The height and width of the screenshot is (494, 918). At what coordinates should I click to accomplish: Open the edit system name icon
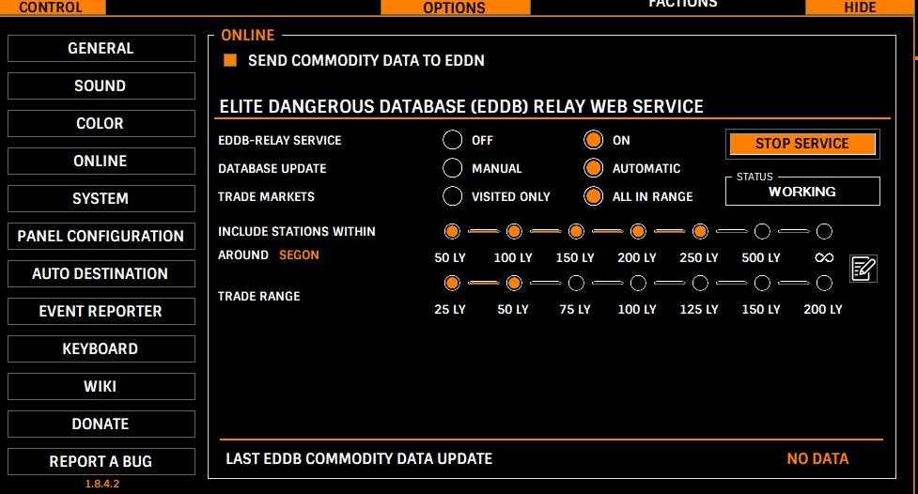864,269
